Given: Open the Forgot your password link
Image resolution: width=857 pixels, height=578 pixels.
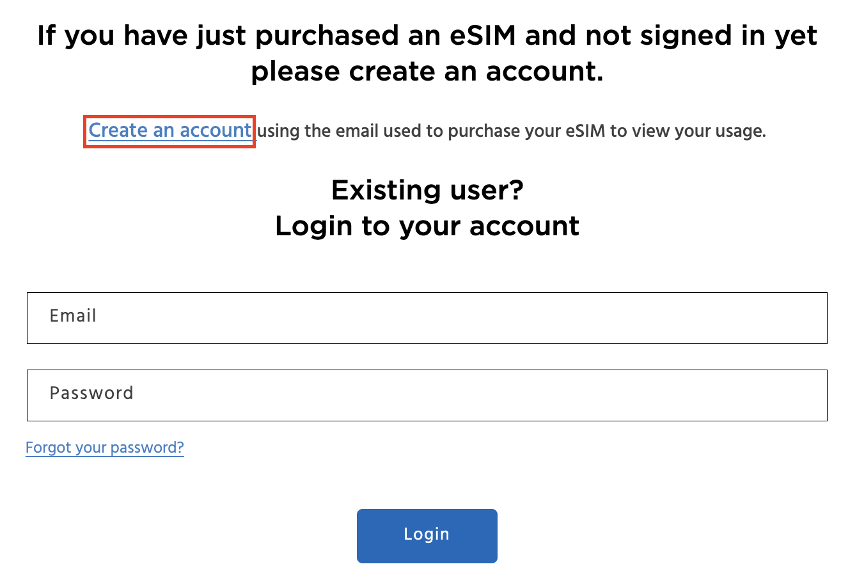Looking at the screenshot, I should click(x=105, y=448).
